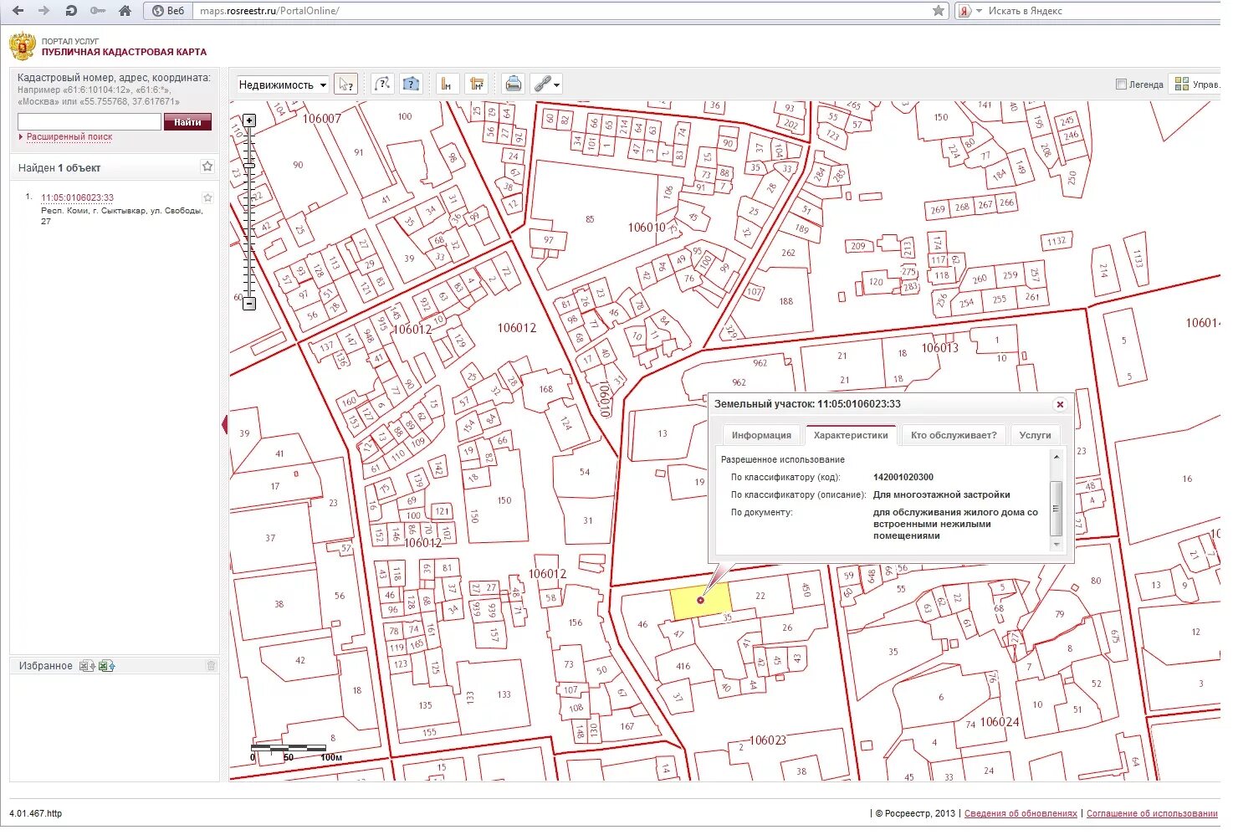Image resolution: width=1233 pixels, height=840 pixels.
Task: Switch to Информация tab in popup
Action: pos(761,436)
